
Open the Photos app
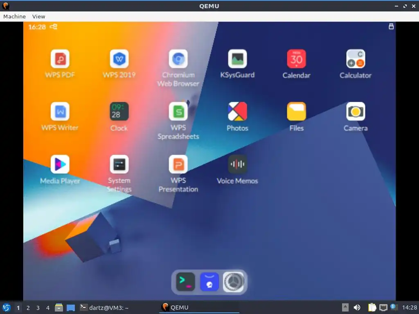(x=237, y=111)
